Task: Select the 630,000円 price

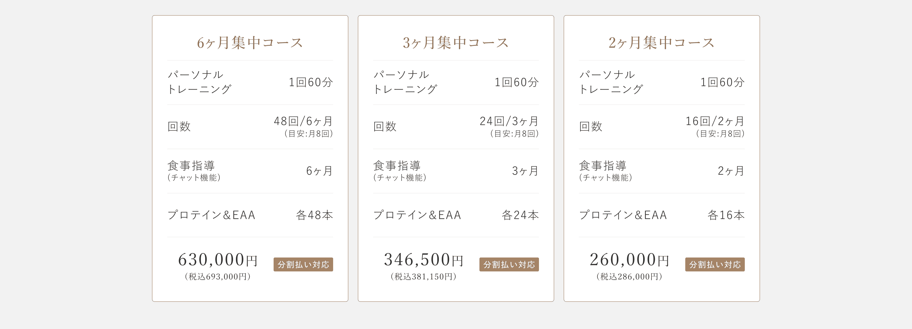Action: [218, 260]
